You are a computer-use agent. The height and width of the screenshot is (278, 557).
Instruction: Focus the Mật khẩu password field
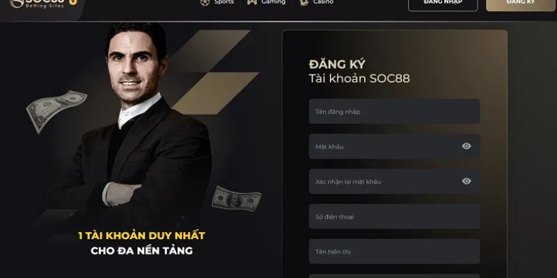point(394,146)
